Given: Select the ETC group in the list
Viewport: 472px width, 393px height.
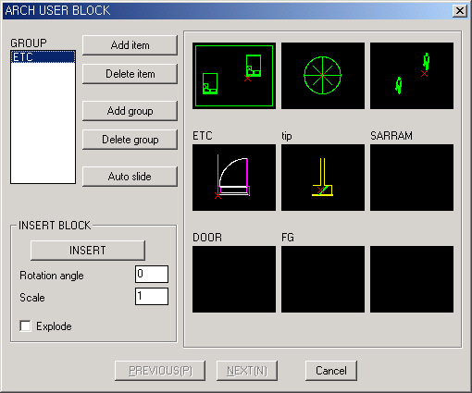Looking at the screenshot, I should pos(43,57).
